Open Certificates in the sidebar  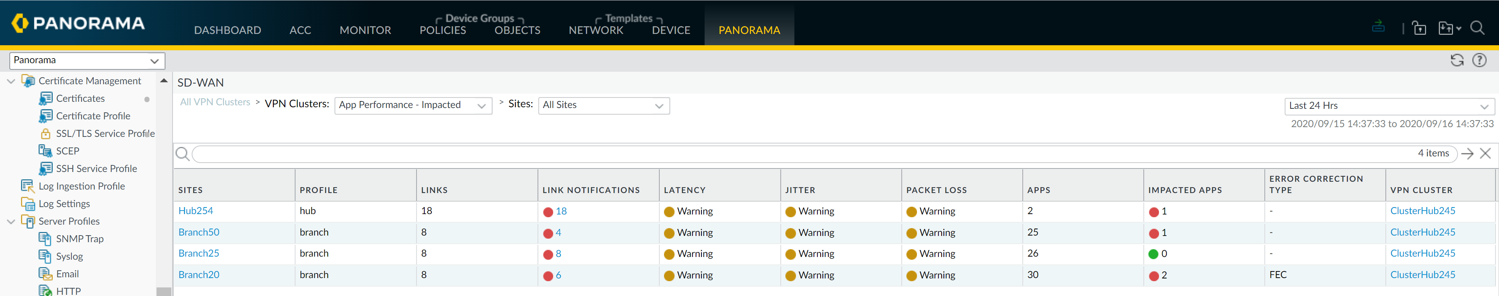coord(80,99)
